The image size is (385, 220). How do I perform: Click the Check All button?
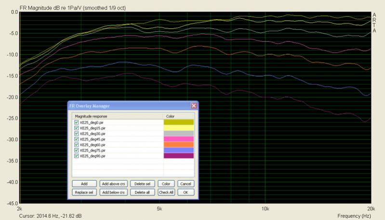[166, 193]
